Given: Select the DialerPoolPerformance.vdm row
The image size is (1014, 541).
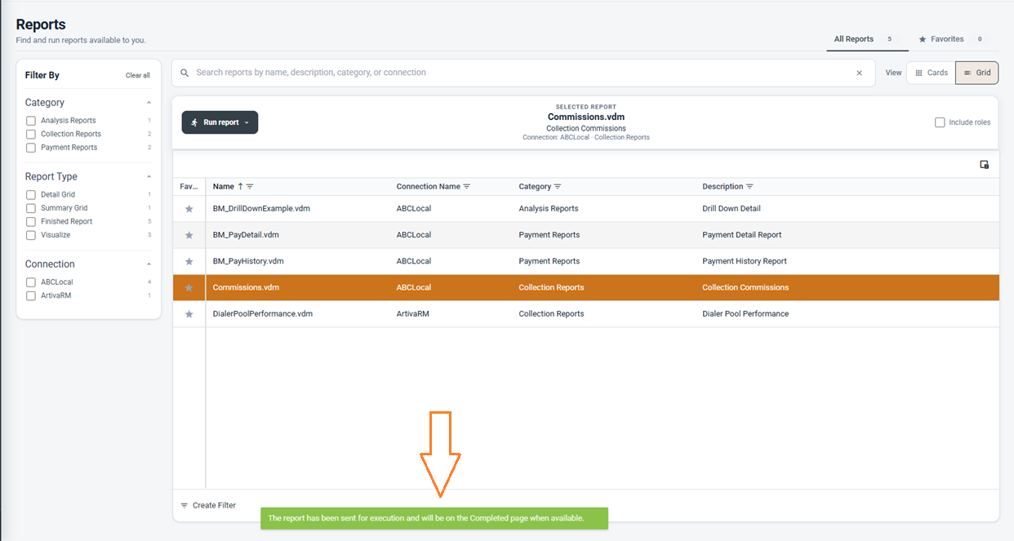Looking at the screenshot, I should point(586,314).
